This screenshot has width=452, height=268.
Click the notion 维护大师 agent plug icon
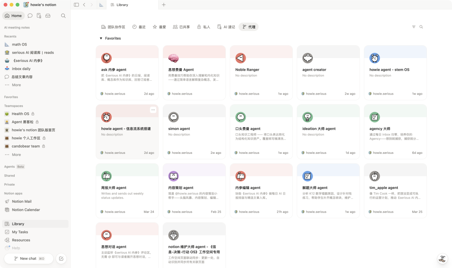coord(174,235)
